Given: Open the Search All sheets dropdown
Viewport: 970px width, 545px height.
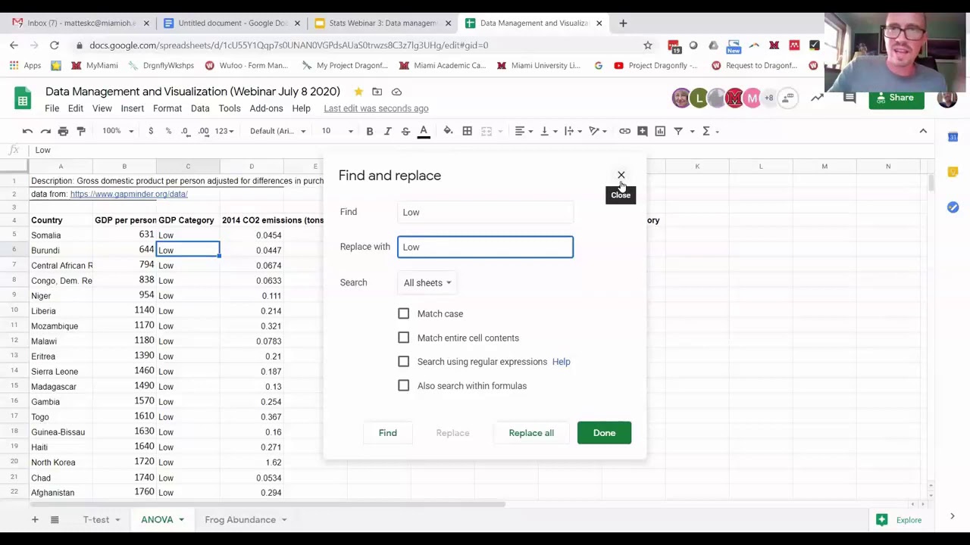Looking at the screenshot, I should pyautogui.click(x=427, y=282).
